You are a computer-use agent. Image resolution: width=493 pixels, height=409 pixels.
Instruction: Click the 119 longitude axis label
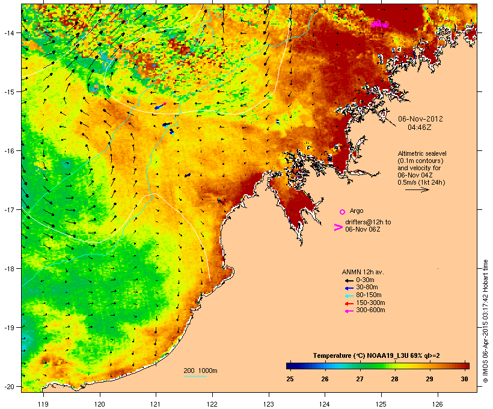click(x=43, y=404)
